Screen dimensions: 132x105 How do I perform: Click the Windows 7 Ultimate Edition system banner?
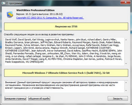point(66,73)
